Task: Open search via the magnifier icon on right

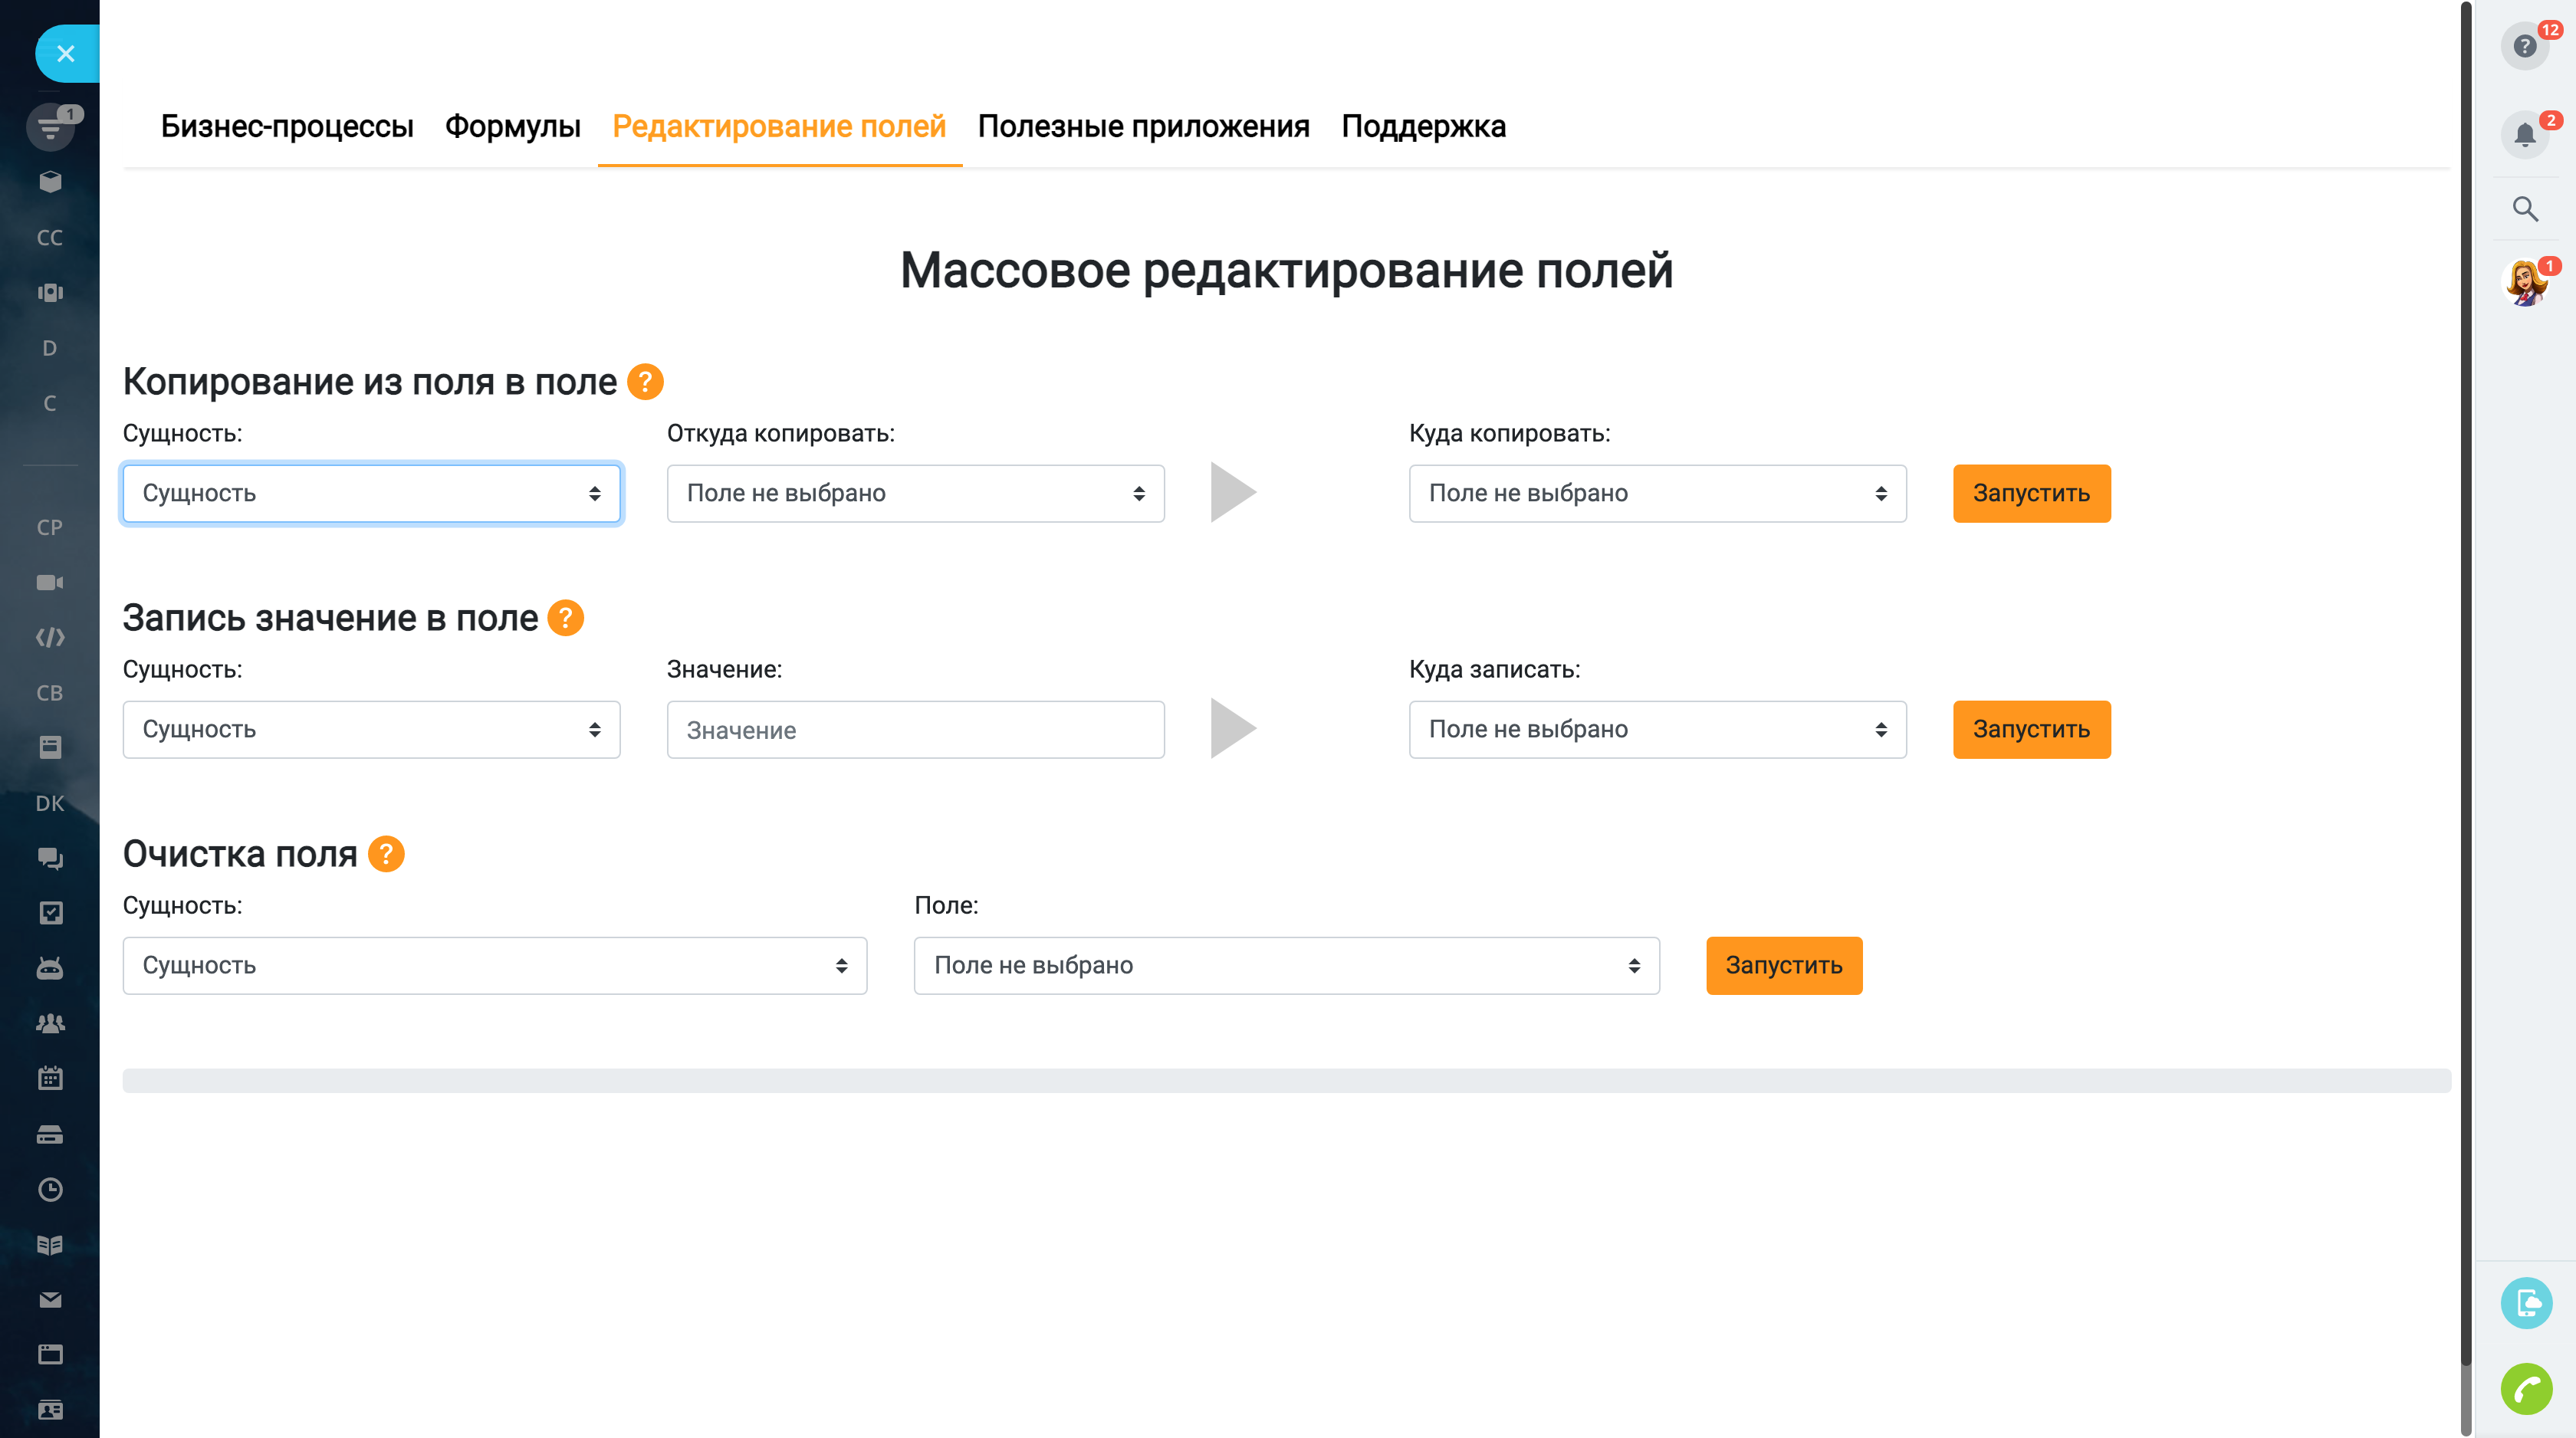Action: coord(2525,209)
